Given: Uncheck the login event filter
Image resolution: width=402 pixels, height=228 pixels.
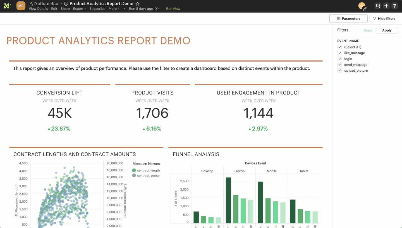Looking at the screenshot, I should [339, 59].
